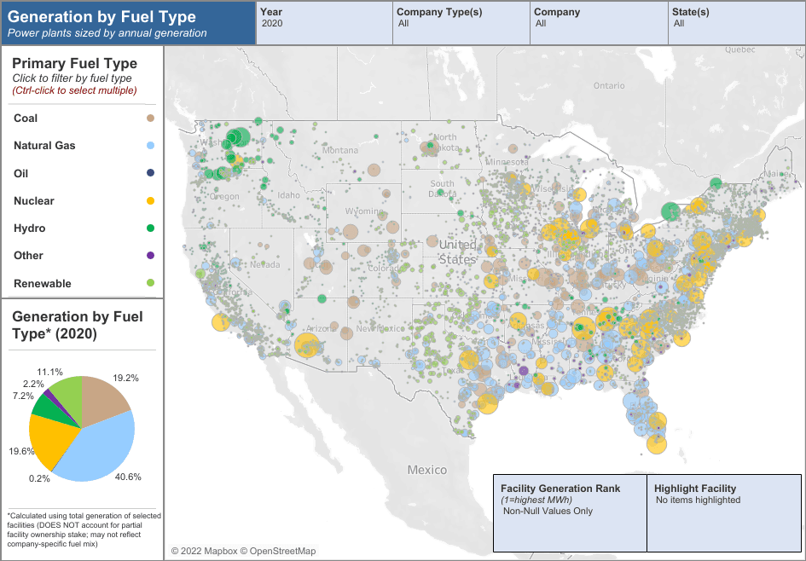The height and width of the screenshot is (561, 806).
Task: Click the green Hydro legend dot
Action: (x=150, y=228)
